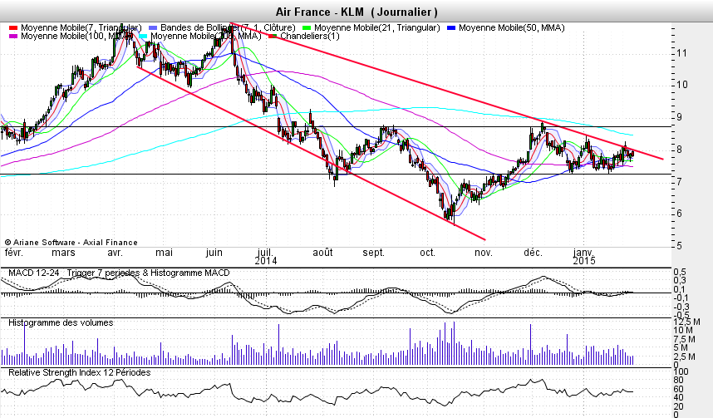Click the 'MACD 12-24 Trigger 7 periodes' panel title

point(119,273)
